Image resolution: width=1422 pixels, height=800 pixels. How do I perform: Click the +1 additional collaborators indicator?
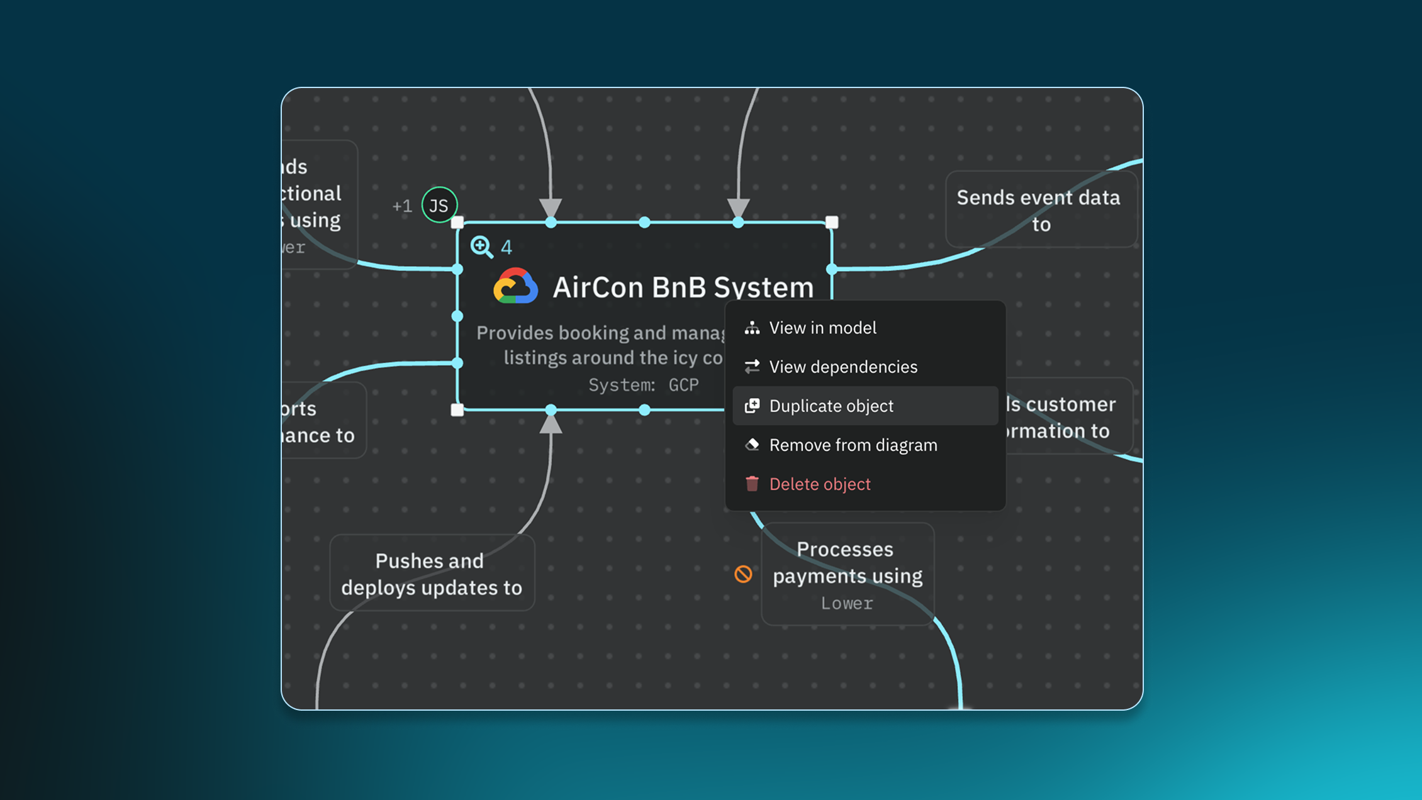click(x=401, y=206)
